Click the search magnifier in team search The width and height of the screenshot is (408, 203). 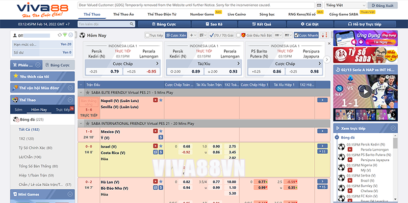pos(132,24)
